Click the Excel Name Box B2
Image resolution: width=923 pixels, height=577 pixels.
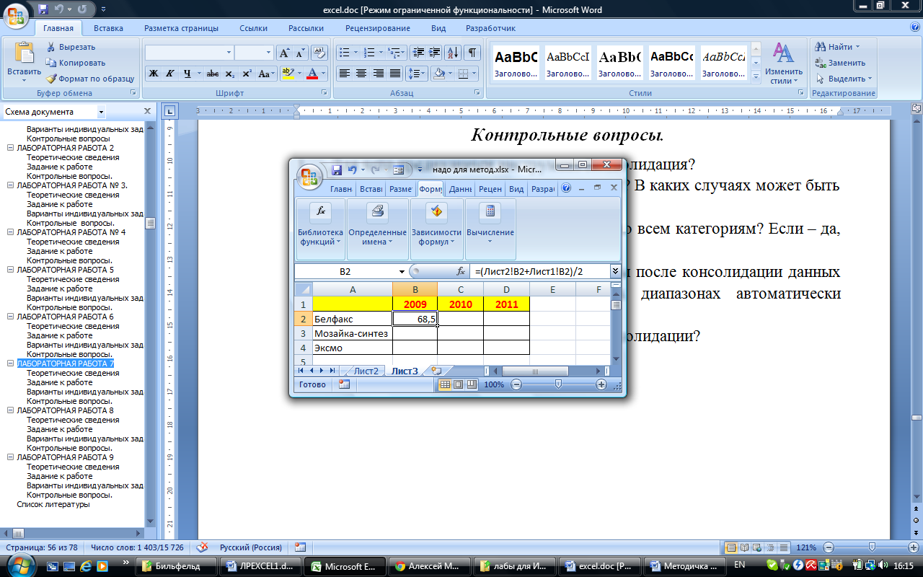tap(345, 271)
